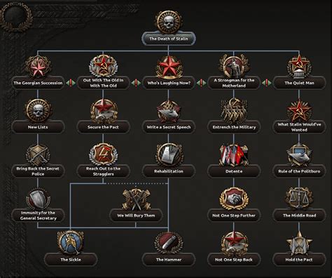The width and height of the screenshot is (332, 278).
Task: Select Who's Laughing Now? focus label
Action: point(169,83)
